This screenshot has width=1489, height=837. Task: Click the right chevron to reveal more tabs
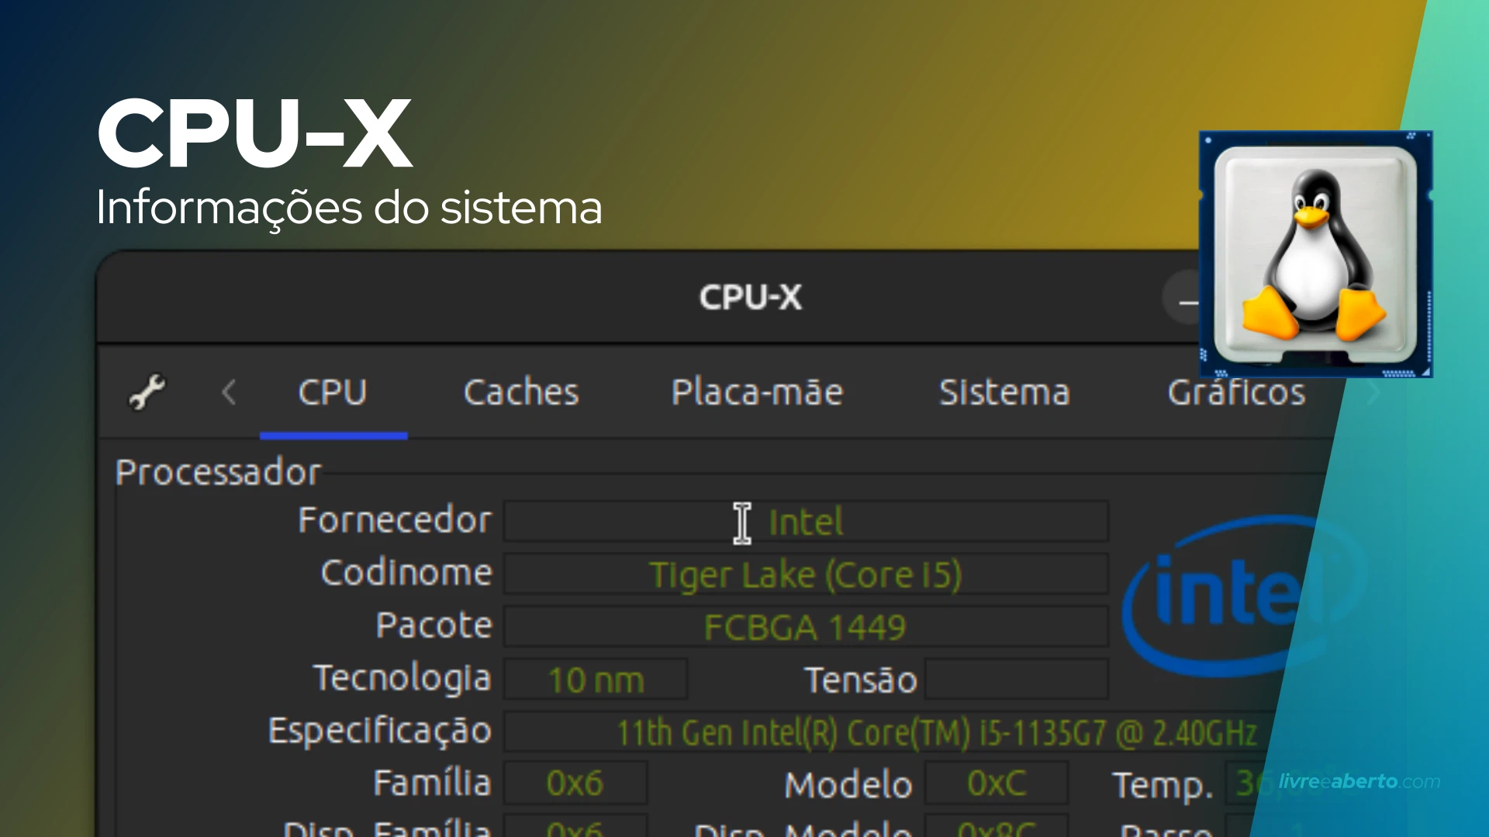pos(1371,393)
